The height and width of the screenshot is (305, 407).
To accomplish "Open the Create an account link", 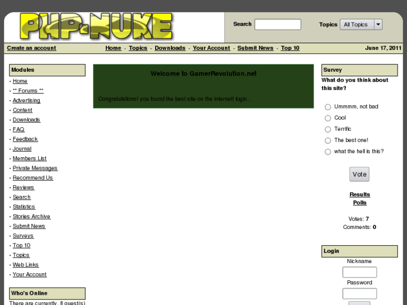I will pos(31,48).
